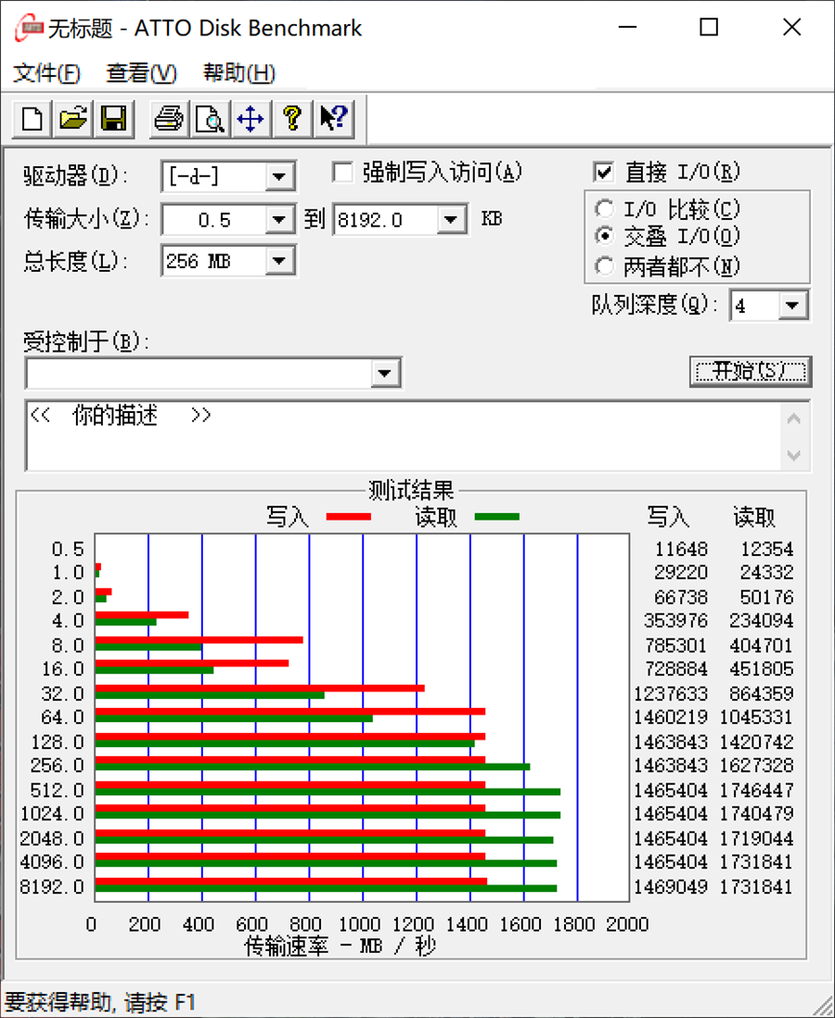Click the four-way arrow move icon
835x1018 pixels.
(x=250, y=119)
